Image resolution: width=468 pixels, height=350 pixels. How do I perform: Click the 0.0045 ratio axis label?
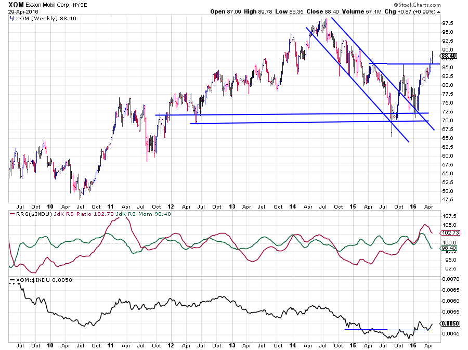(x=451, y=333)
